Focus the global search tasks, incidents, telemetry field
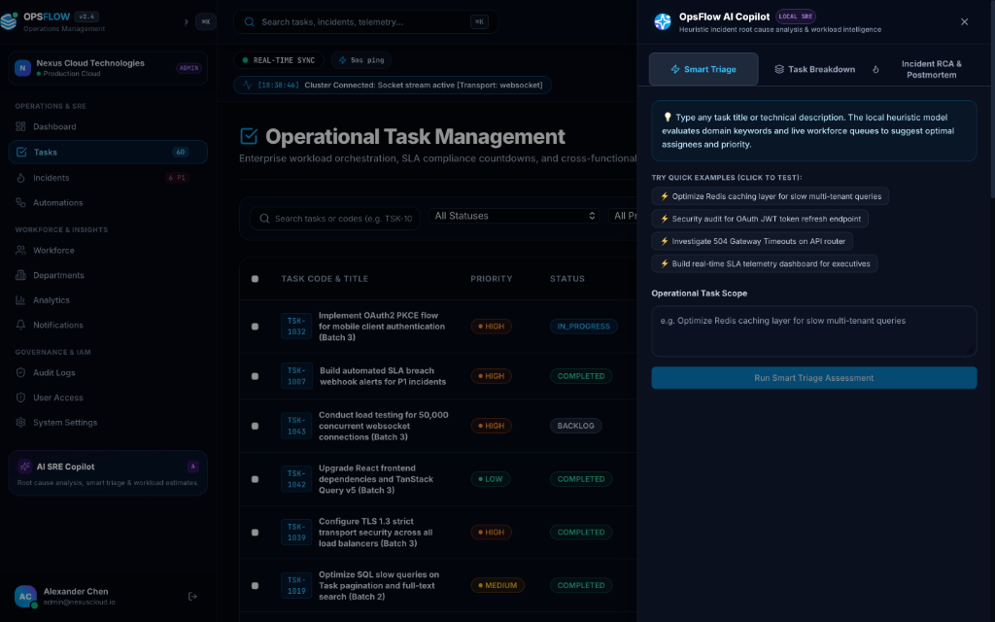This screenshot has height=622, width=995. (x=366, y=22)
